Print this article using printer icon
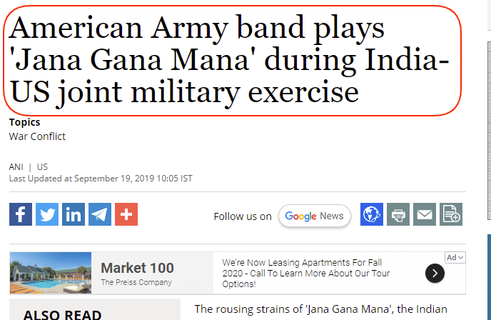 (x=398, y=214)
